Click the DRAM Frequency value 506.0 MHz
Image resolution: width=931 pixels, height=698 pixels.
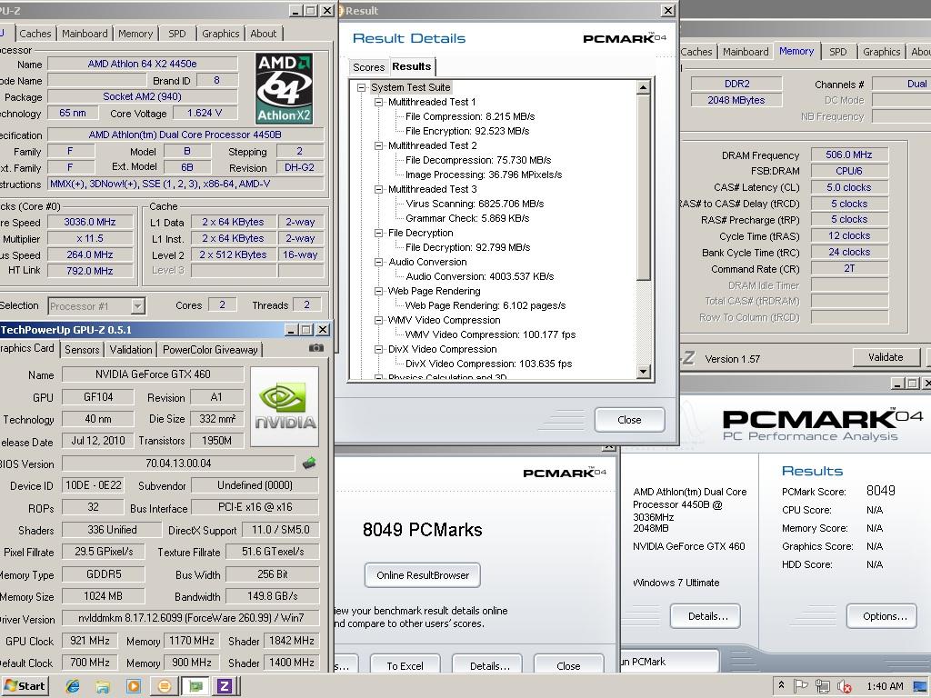pyautogui.click(x=849, y=155)
